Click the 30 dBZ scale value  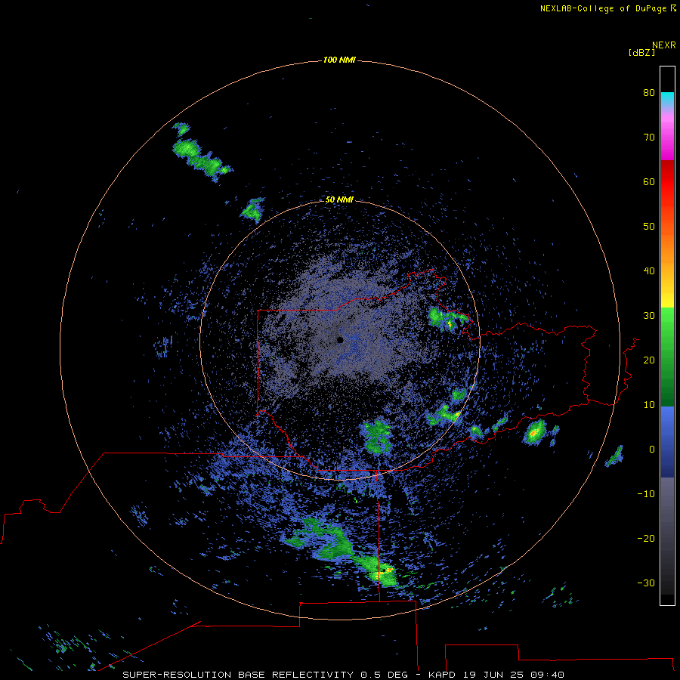pyautogui.click(x=649, y=316)
